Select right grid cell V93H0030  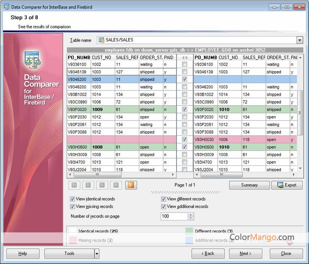(206, 140)
